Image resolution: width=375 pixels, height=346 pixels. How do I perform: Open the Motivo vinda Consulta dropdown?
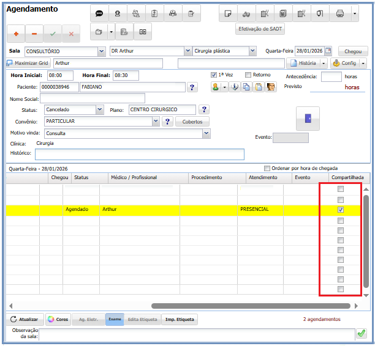(206, 133)
